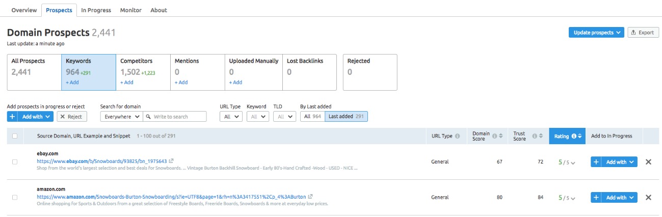The width and height of the screenshot is (662, 217).
Task: Click the plus icon in the ebay.com row
Action: click(596, 162)
